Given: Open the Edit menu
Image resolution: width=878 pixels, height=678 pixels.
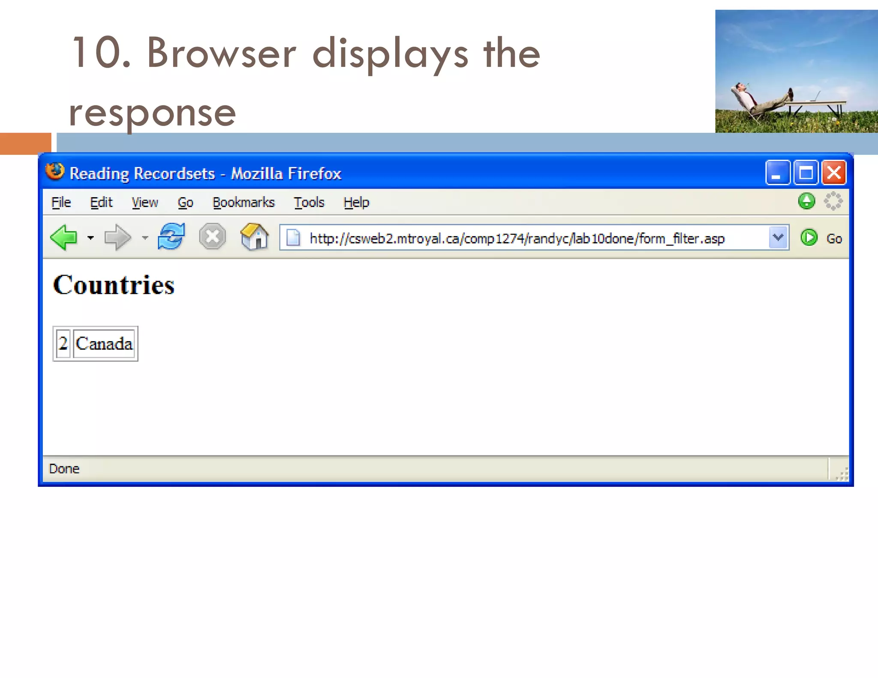Looking at the screenshot, I should coord(101,202).
